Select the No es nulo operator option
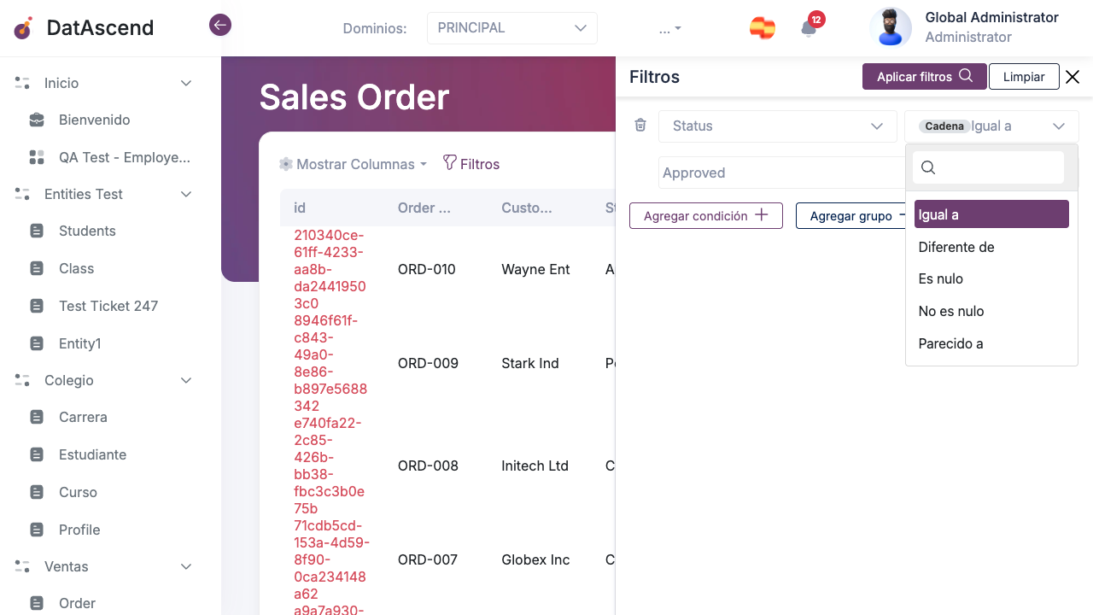The width and height of the screenshot is (1093, 615). click(x=991, y=311)
